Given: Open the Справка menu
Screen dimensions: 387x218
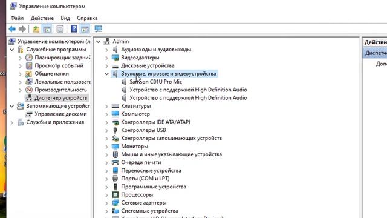Looking at the screenshot, I should (x=87, y=18).
